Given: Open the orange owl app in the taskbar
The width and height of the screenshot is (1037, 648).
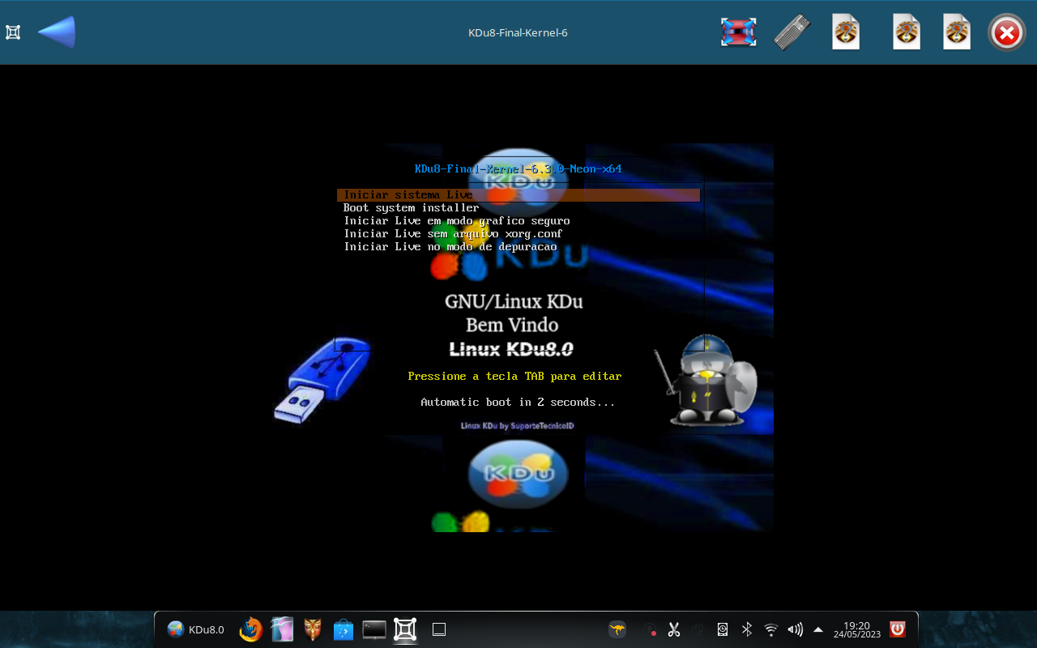Looking at the screenshot, I should [x=313, y=629].
